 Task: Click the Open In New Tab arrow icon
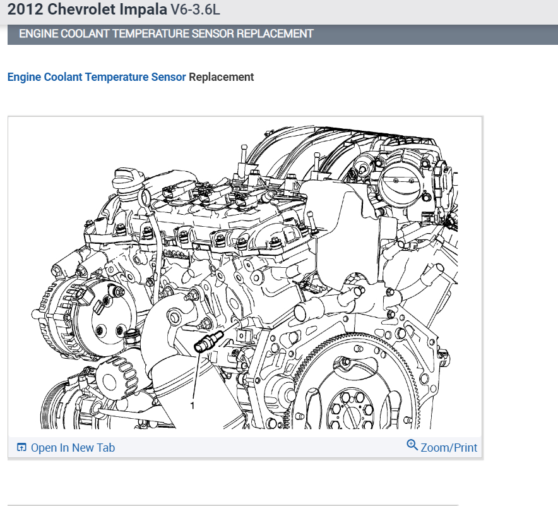tap(21, 447)
